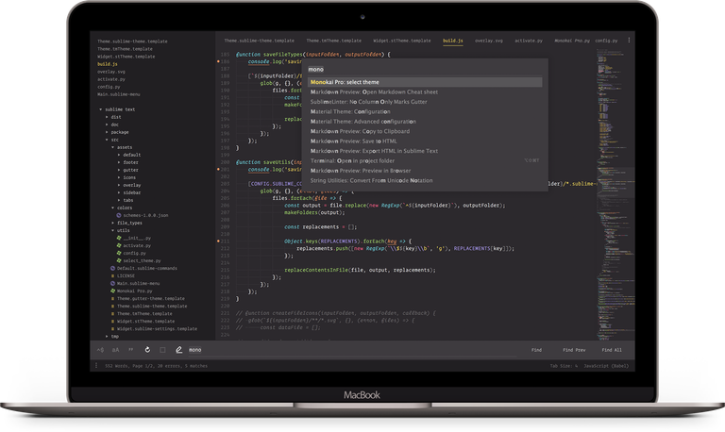Viewport: 725px width, 432px height.
Task: Click the Find All button
Action: (612, 350)
